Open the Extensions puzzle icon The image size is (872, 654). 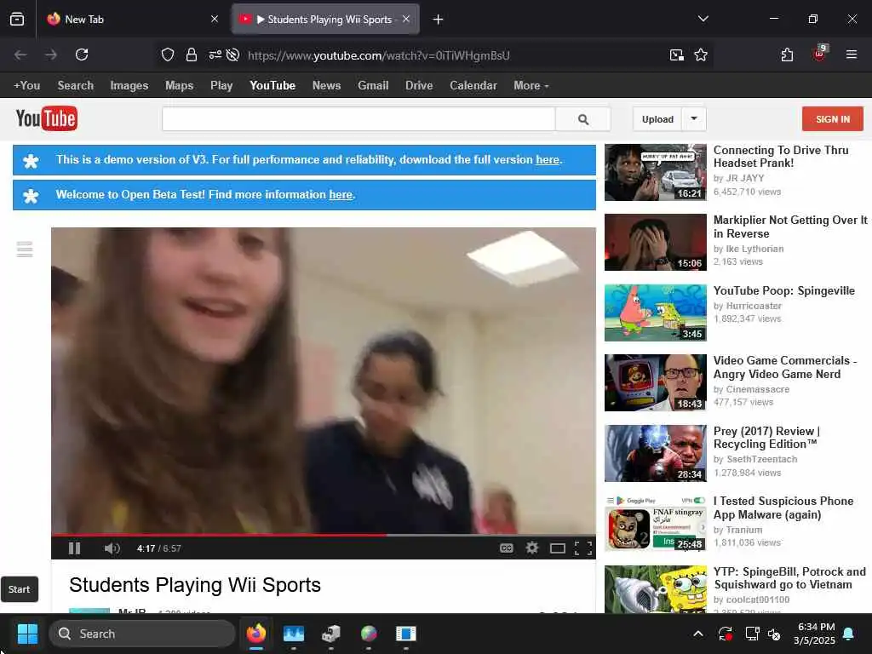click(x=787, y=54)
